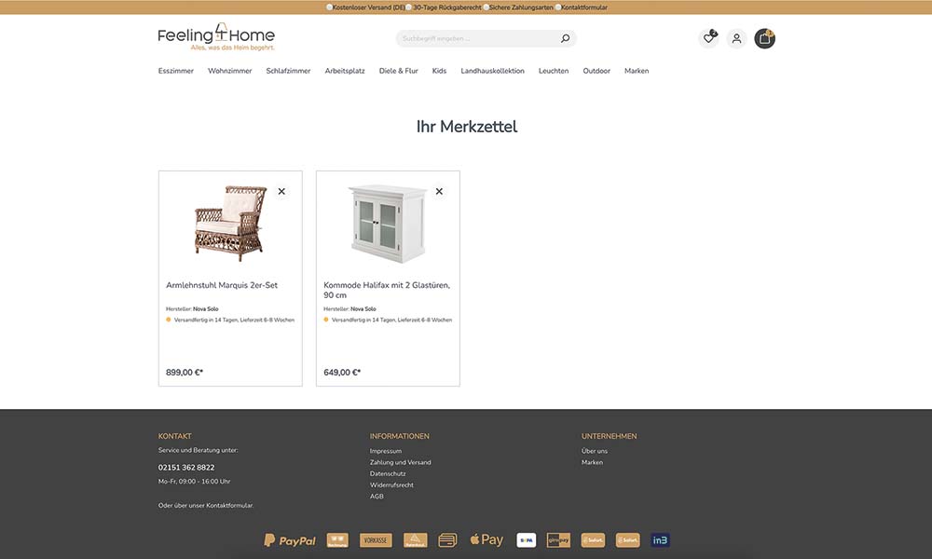932x559 pixels.
Task: Open the Kontaktformular link in top bar
Action: coord(584,7)
